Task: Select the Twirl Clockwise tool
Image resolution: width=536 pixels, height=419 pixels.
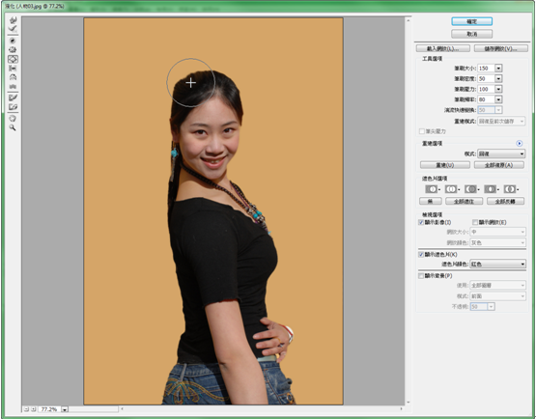Action: click(13, 41)
